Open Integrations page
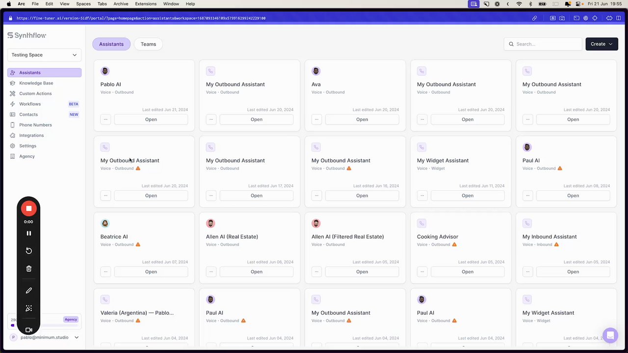 (x=44, y=135)
